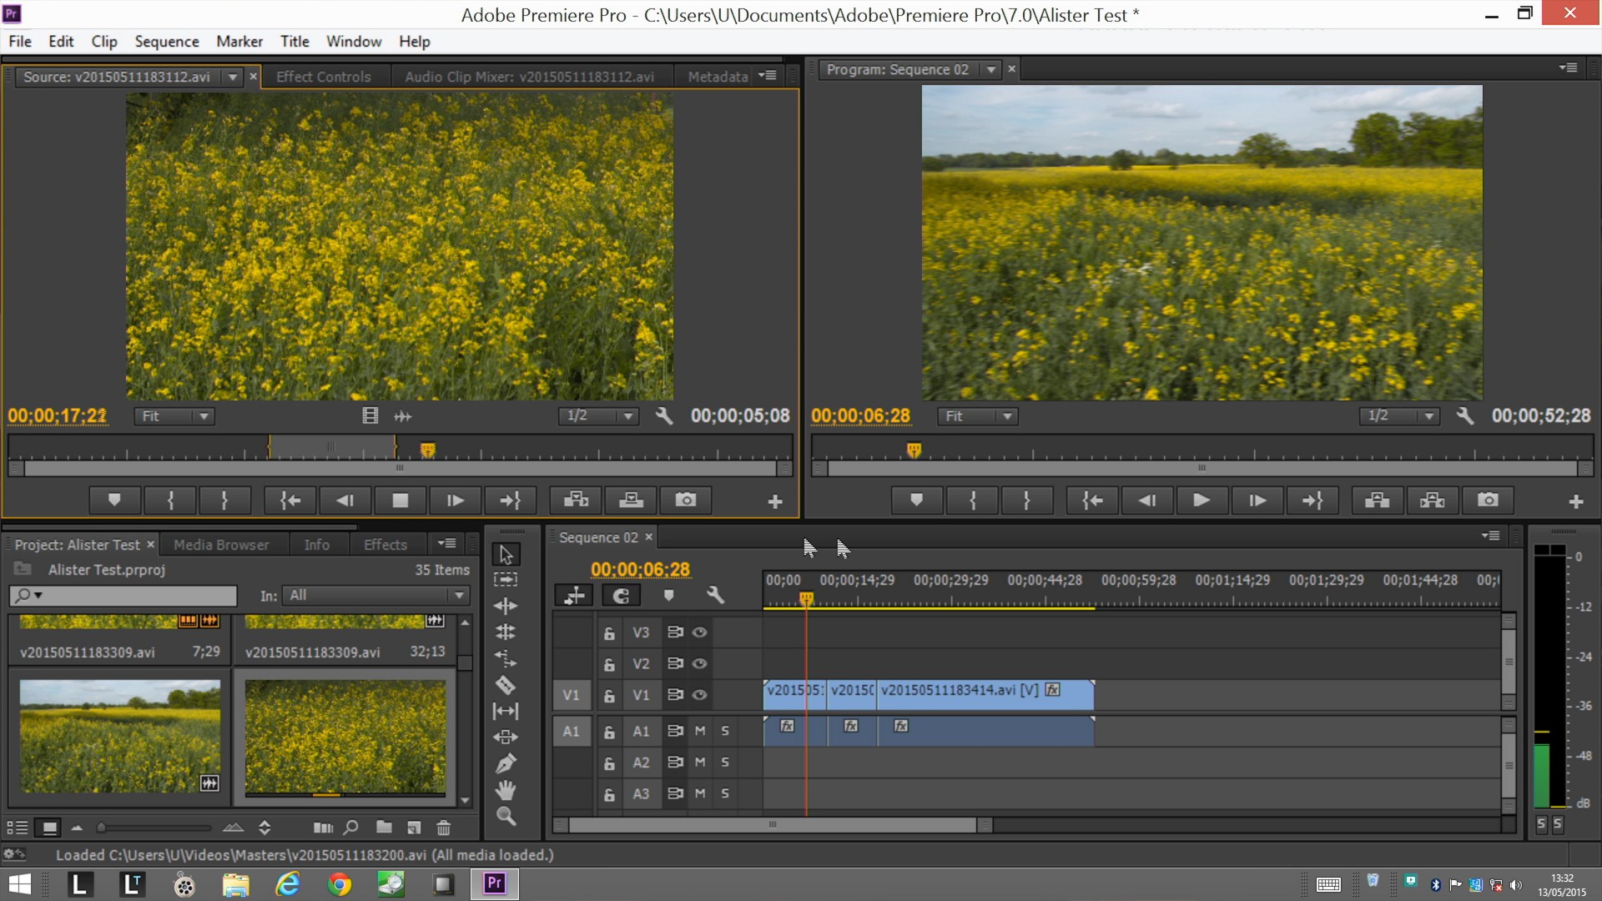Hide track V1 with eye icon

coord(700,695)
